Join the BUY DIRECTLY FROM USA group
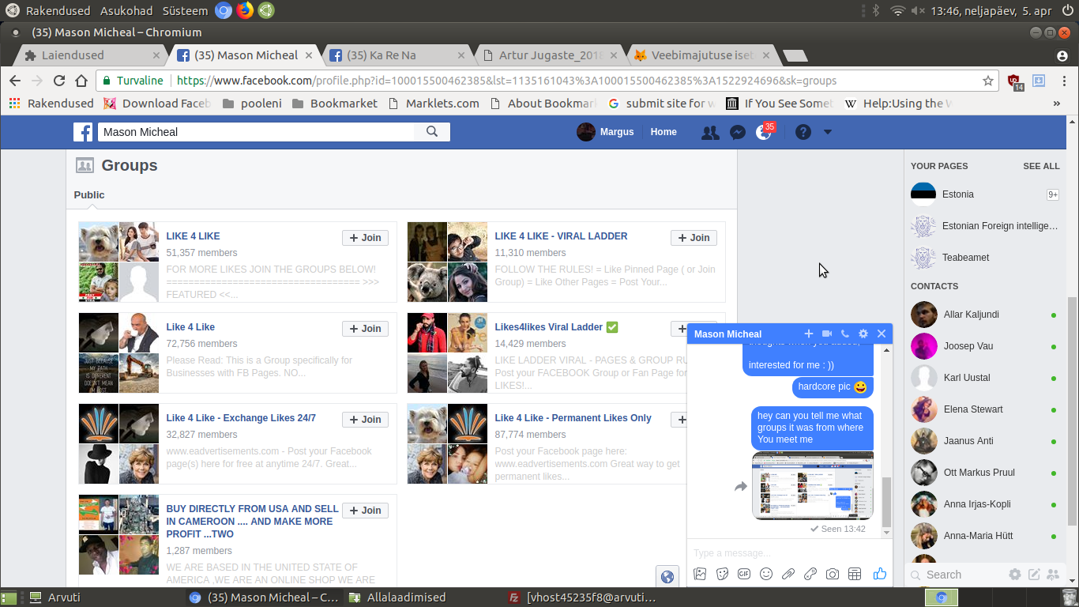Screen dimensions: 1079x607 [365, 511]
